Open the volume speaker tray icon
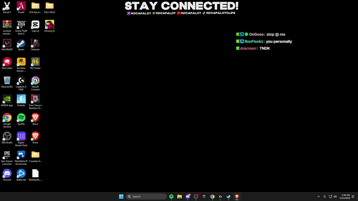358x201 pixels. click(335, 197)
